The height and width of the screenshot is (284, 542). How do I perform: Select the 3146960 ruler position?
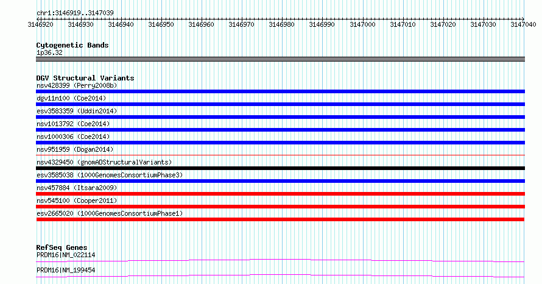[201, 24]
